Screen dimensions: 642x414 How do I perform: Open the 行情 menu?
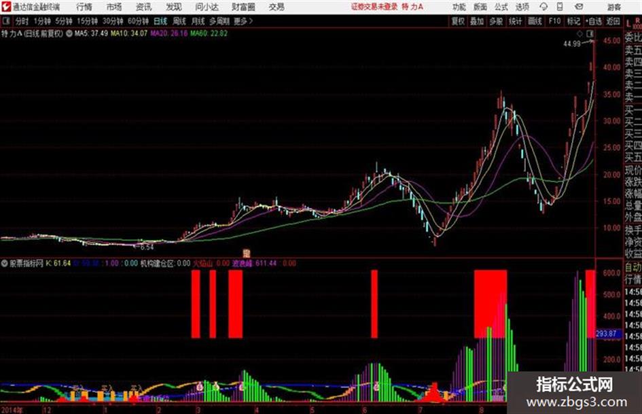pos(84,7)
